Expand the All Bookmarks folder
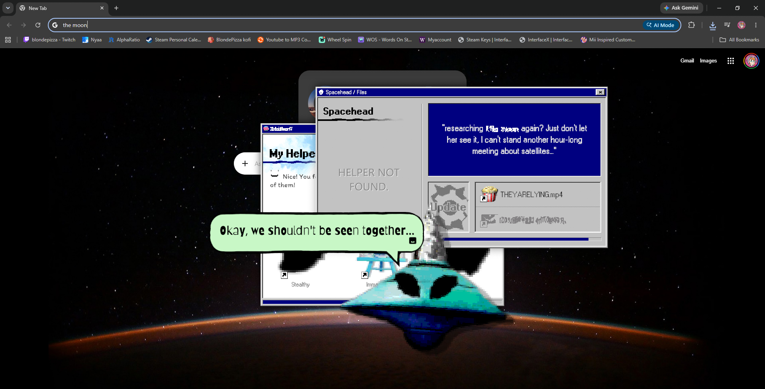765x389 pixels. pyautogui.click(x=739, y=40)
